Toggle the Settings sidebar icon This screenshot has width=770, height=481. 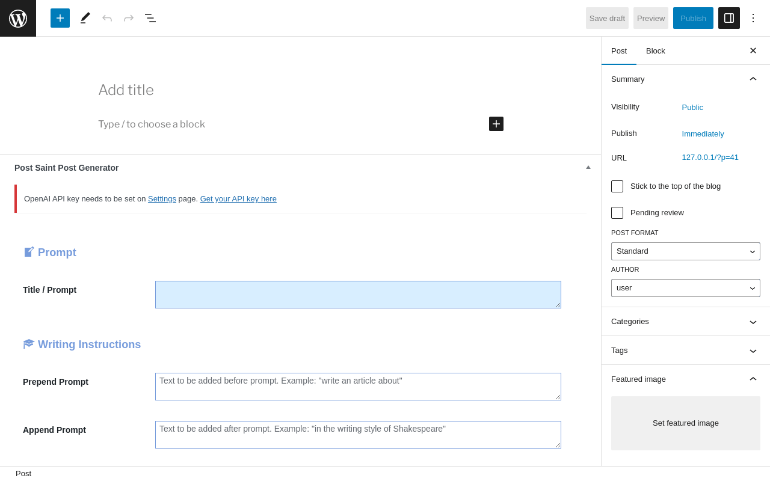(x=729, y=18)
